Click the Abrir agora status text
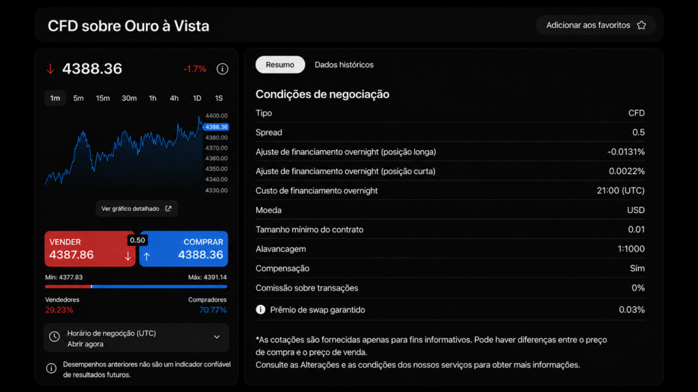Image resolution: width=698 pixels, height=392 pixels. [x=85, y=344]
